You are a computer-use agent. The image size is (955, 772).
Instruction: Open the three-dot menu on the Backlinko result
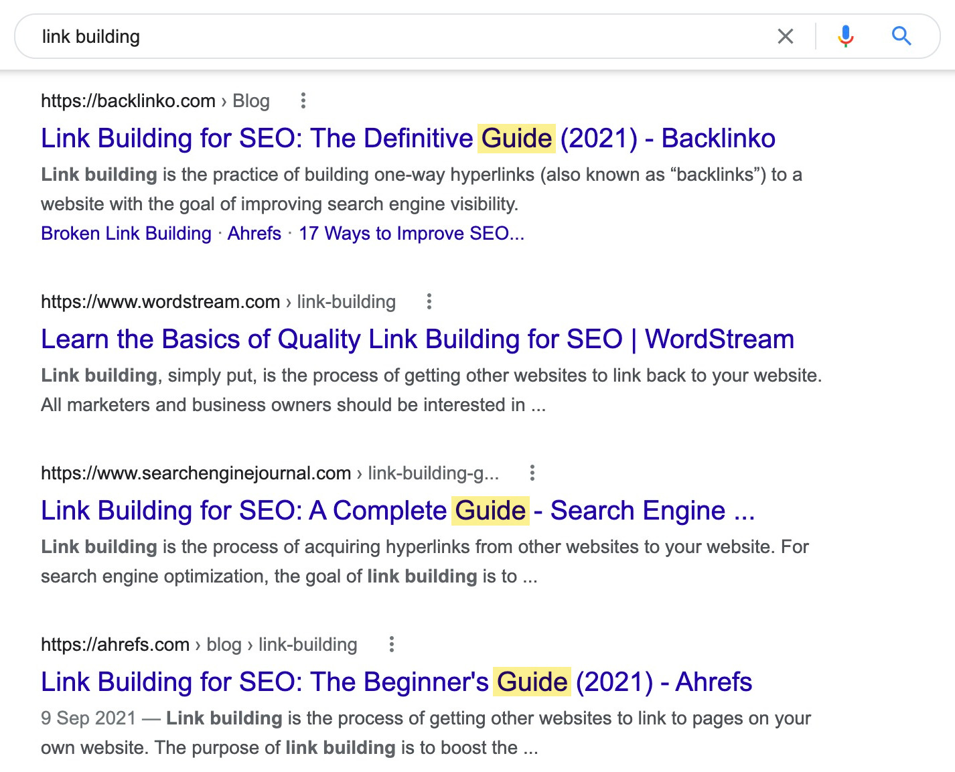[303, 100]
